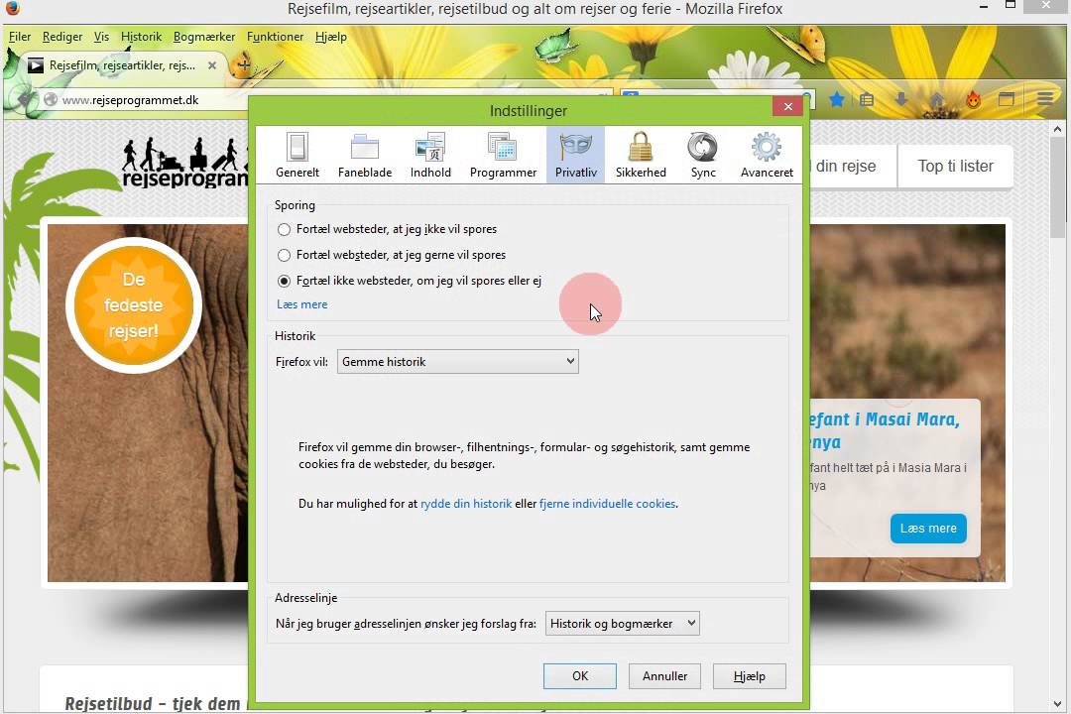Viewport: 1071px width, 714px height.
Task: Open the Sikkerhed padlock panel
Action: point(641,155)
